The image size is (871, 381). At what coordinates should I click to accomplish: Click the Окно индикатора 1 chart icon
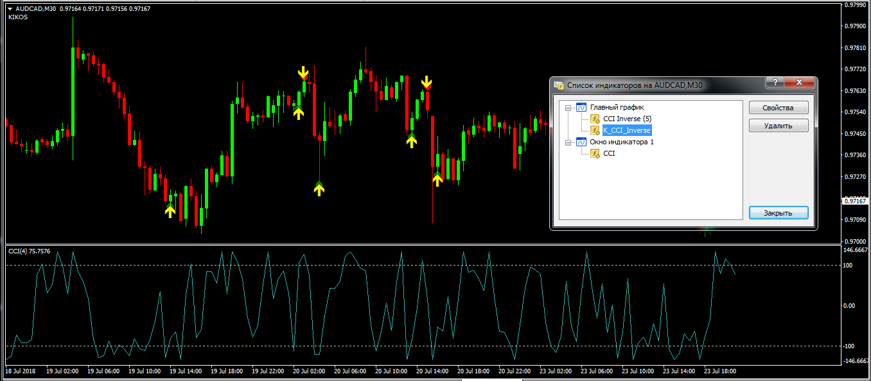pos(581,142)
